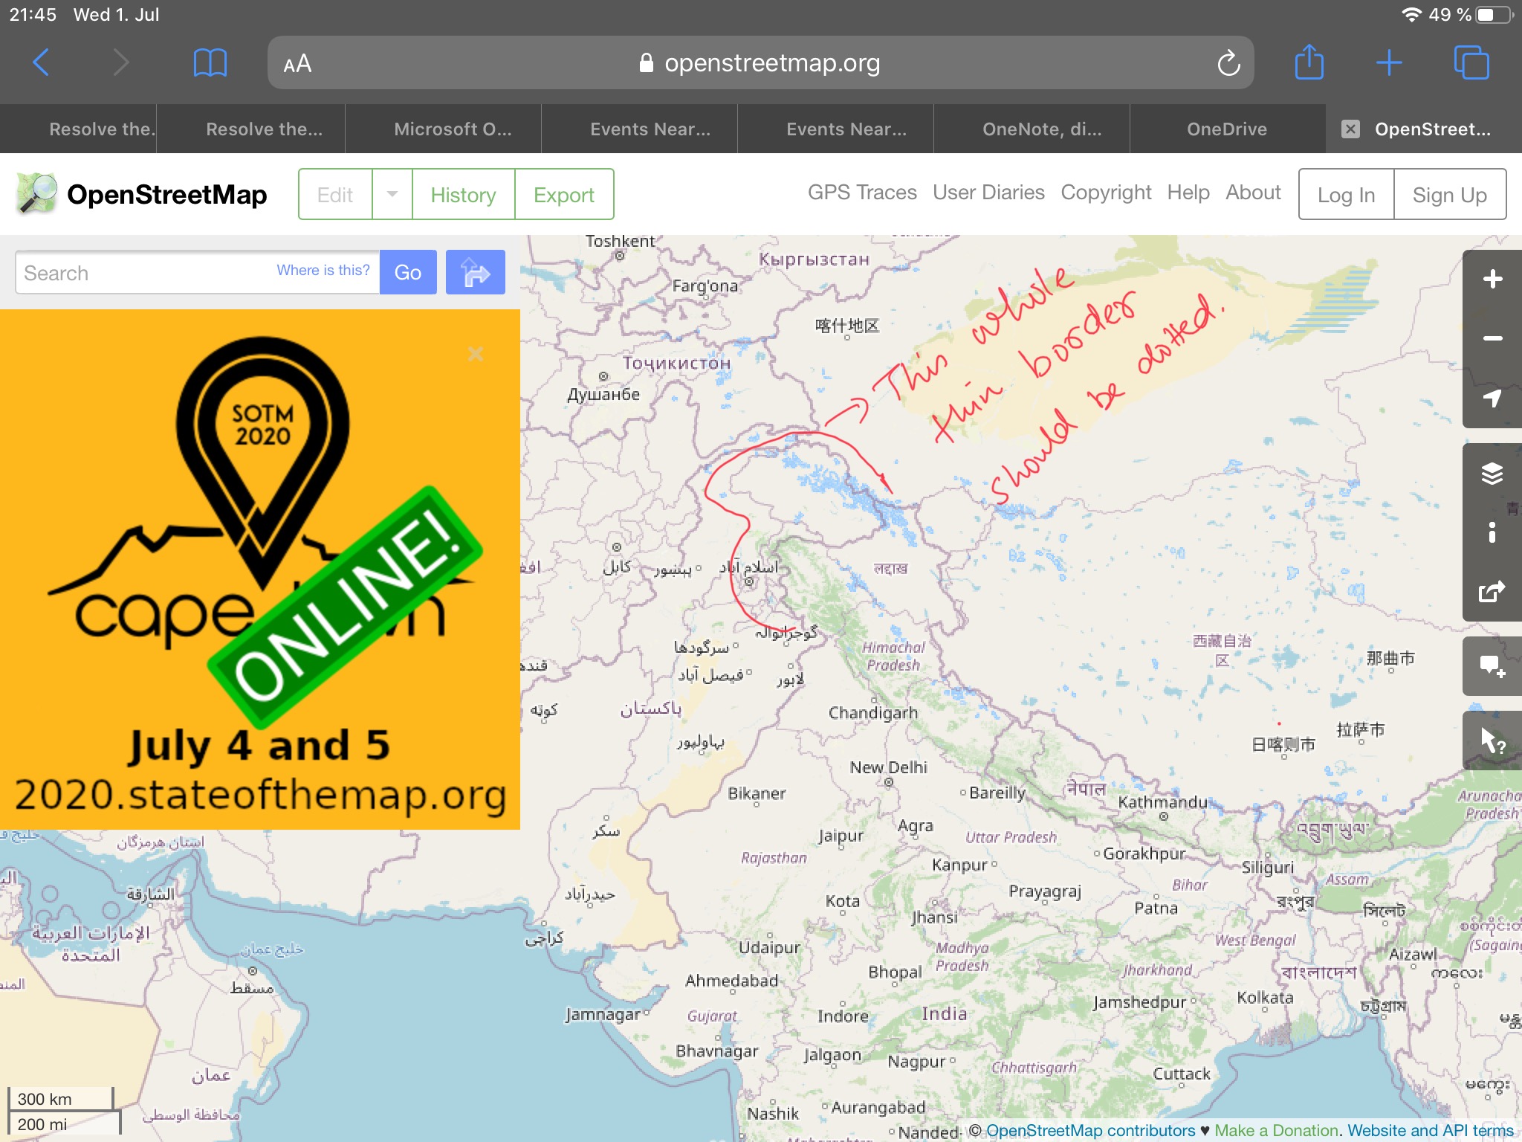
Task: Click the Make a Donation link
Action: (1276, 1131)
